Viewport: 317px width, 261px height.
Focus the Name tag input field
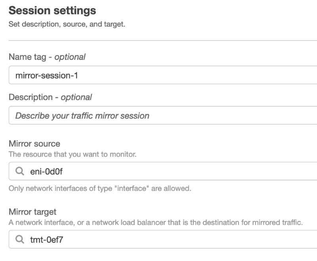[x=163, y=75]
